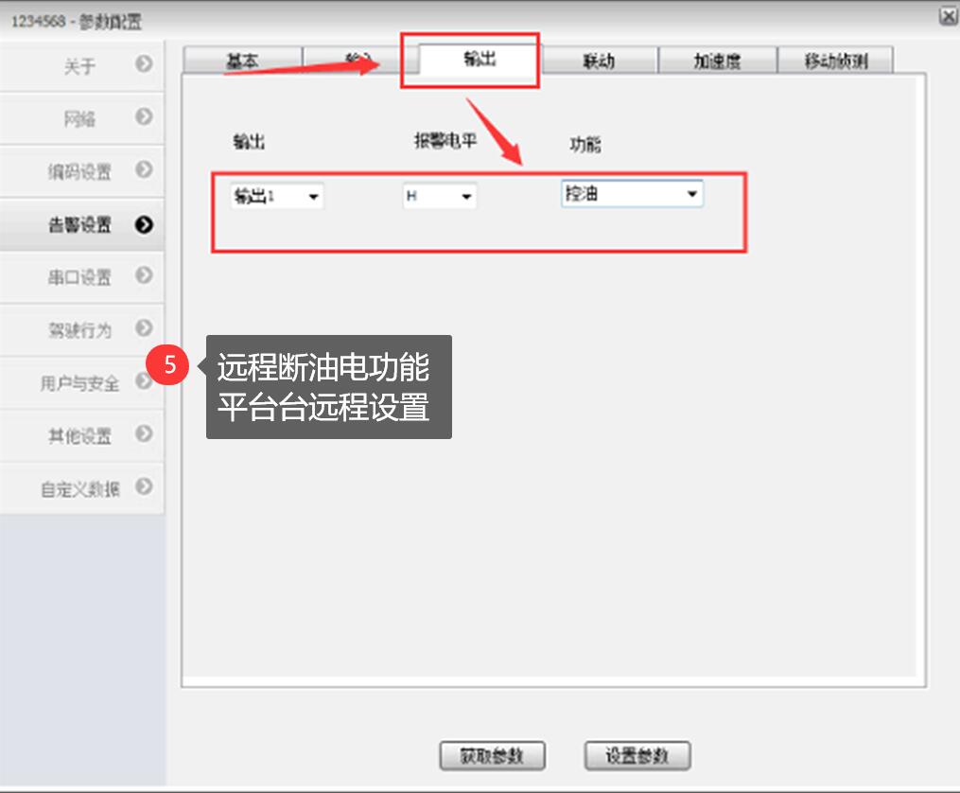Open the 移动侦测 tab

click(x=835, y=61)
